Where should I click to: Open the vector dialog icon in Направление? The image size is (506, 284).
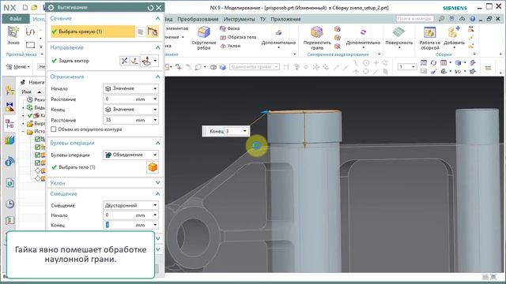pos(135,61)
